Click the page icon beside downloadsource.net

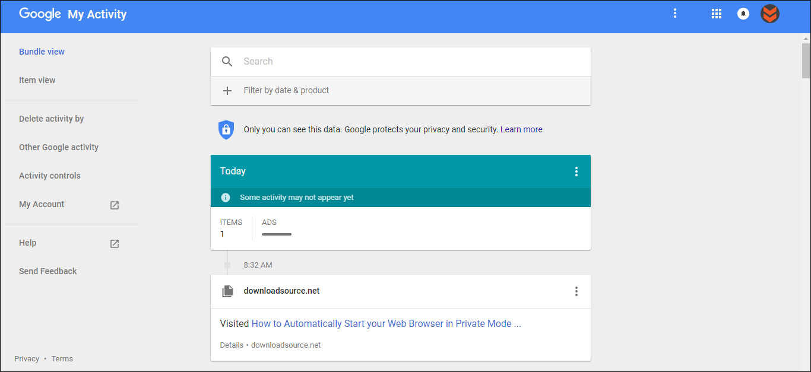227,291
